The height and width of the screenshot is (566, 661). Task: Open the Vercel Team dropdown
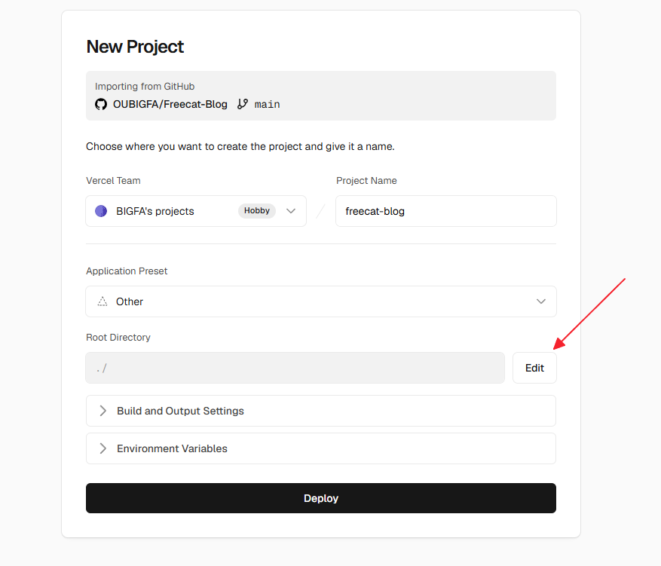(196, 211)
